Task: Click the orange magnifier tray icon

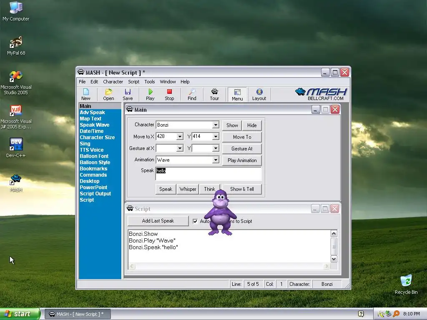Action: 396,314
